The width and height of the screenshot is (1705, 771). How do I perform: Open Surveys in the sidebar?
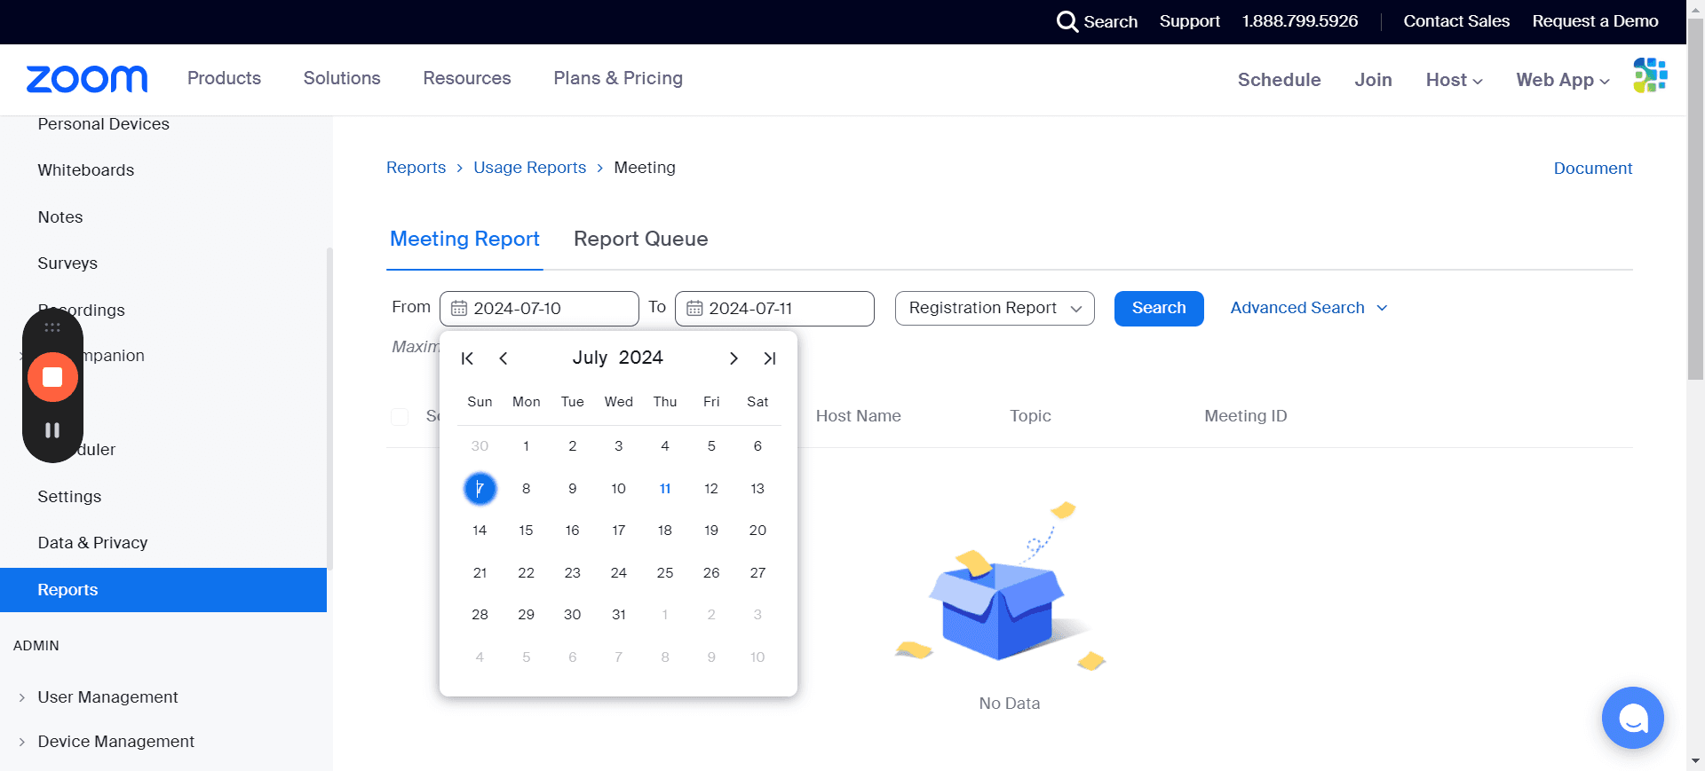[67, 264]
